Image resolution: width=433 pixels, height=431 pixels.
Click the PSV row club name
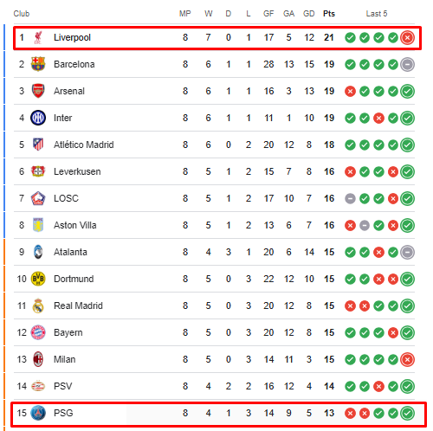point(63,386)
